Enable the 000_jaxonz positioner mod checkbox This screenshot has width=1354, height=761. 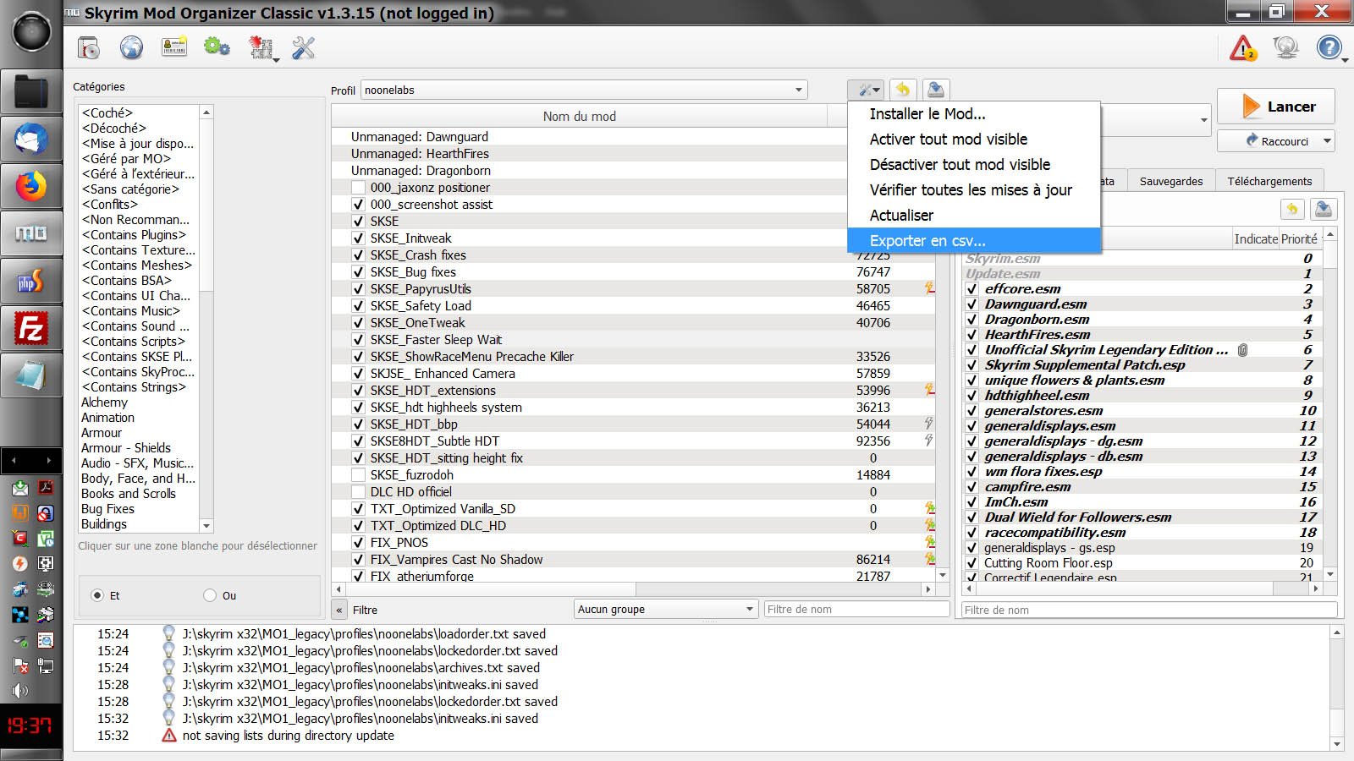click(358, 188)
